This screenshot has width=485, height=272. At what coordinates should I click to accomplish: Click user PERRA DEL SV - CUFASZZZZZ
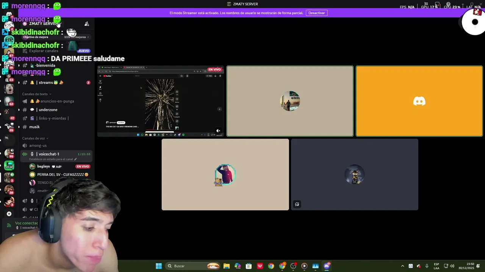pyautogui.click(x=63, y=175)
